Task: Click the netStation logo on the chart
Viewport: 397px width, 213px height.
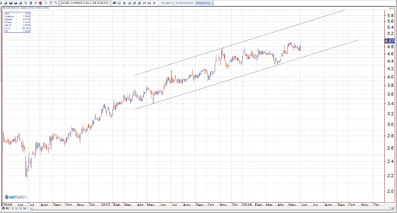Action: point(16,197)
